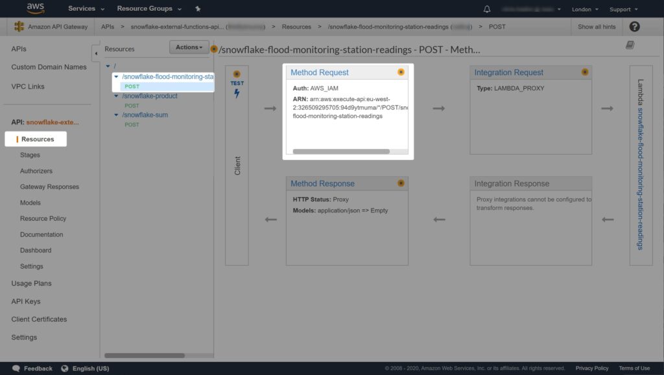Open the Method Request settings link
Viewport: 664px width, 375px height.
tap(319, 73)
